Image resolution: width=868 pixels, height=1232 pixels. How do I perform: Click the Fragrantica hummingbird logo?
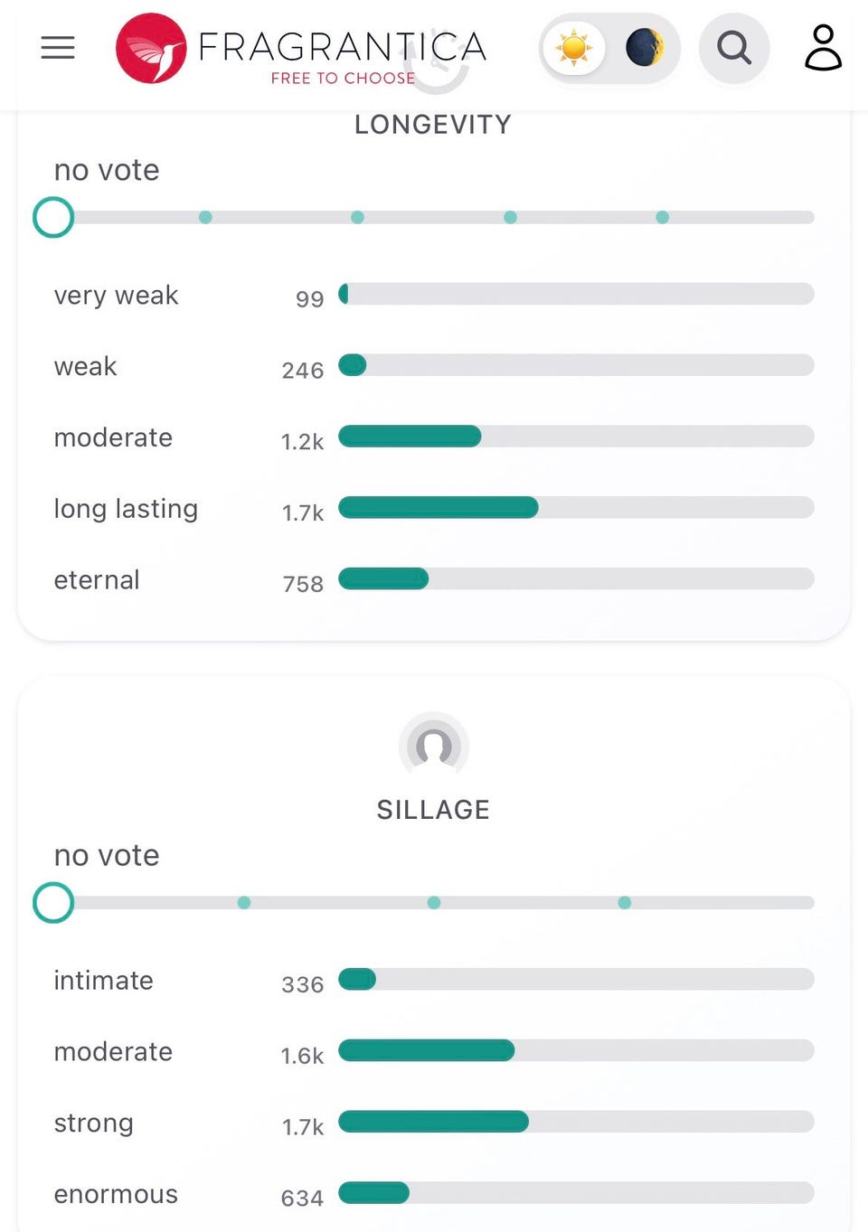click(x=151, y=48)
